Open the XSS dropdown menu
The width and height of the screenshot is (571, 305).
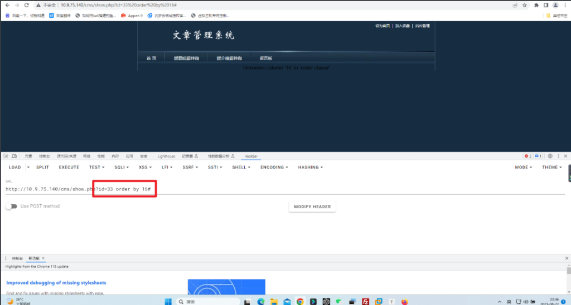(145, 167)
